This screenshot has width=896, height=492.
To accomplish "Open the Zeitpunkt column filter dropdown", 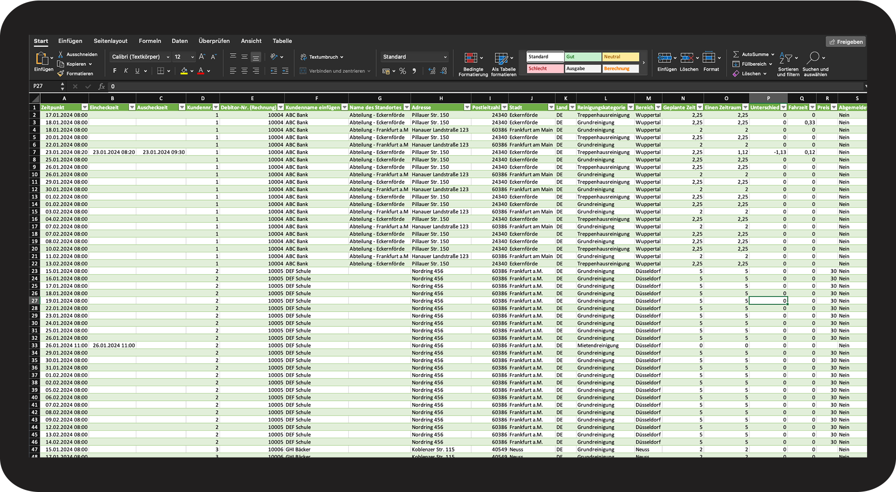I will 85,107.
